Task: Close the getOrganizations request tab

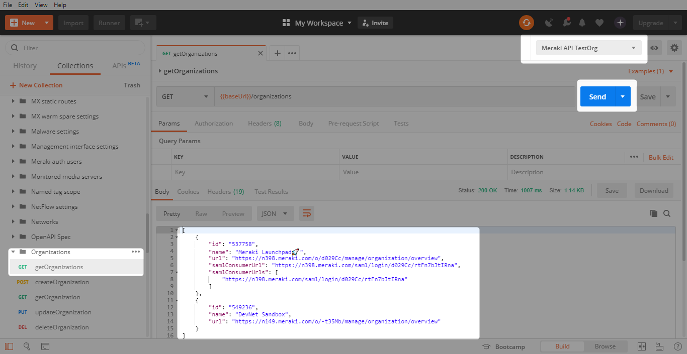Action: click(x=261, y=53)
